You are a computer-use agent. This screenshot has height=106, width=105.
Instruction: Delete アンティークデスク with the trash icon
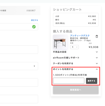[x=97, y=36]
